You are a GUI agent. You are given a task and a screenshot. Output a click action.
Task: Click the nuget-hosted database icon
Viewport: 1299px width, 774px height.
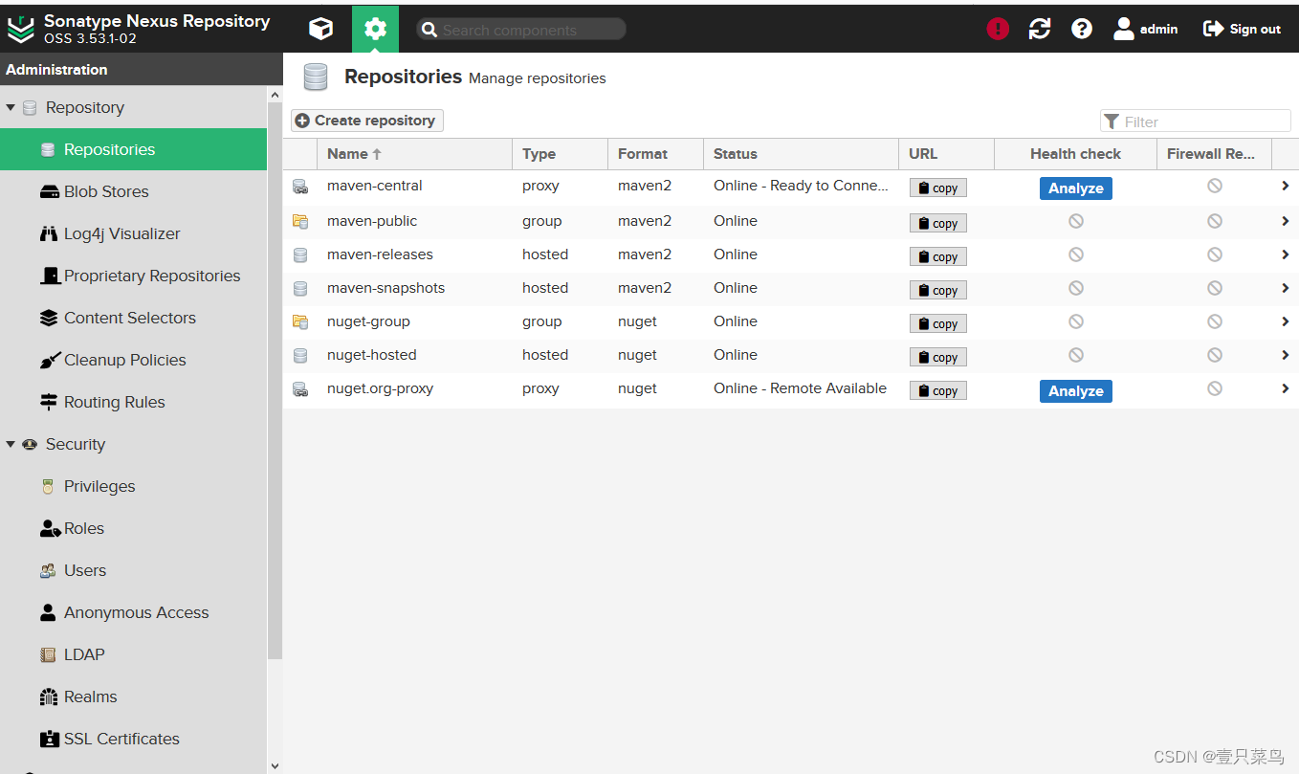point(300,355)
